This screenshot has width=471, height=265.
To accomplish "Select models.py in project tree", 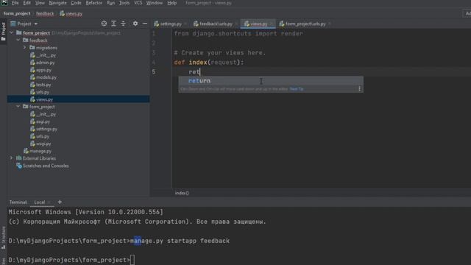I will click(46, 77).
